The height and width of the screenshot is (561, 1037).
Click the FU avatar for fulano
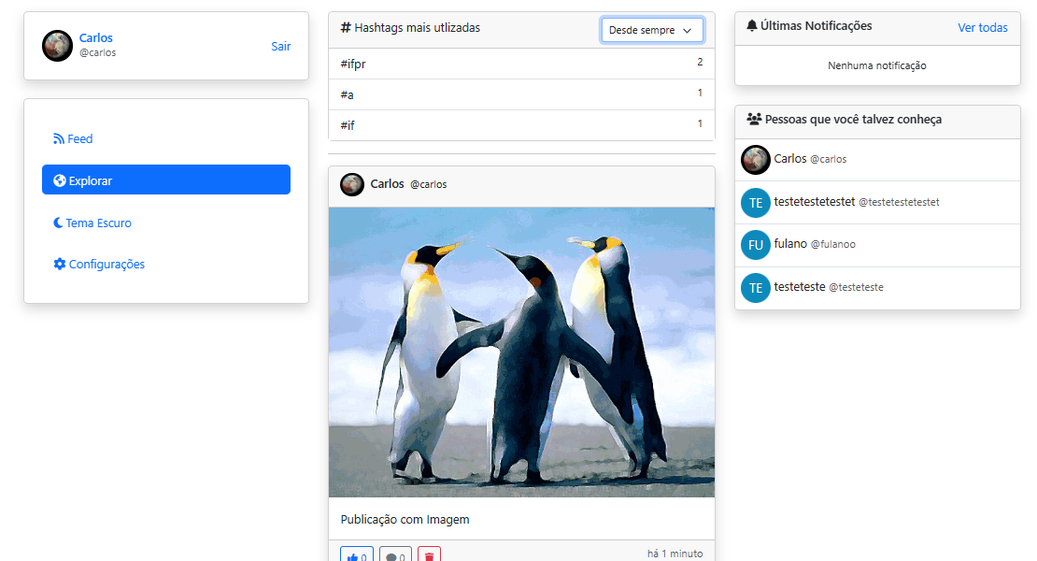[x=755, y=245]
